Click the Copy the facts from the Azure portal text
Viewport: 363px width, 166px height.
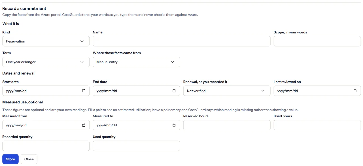100,15
